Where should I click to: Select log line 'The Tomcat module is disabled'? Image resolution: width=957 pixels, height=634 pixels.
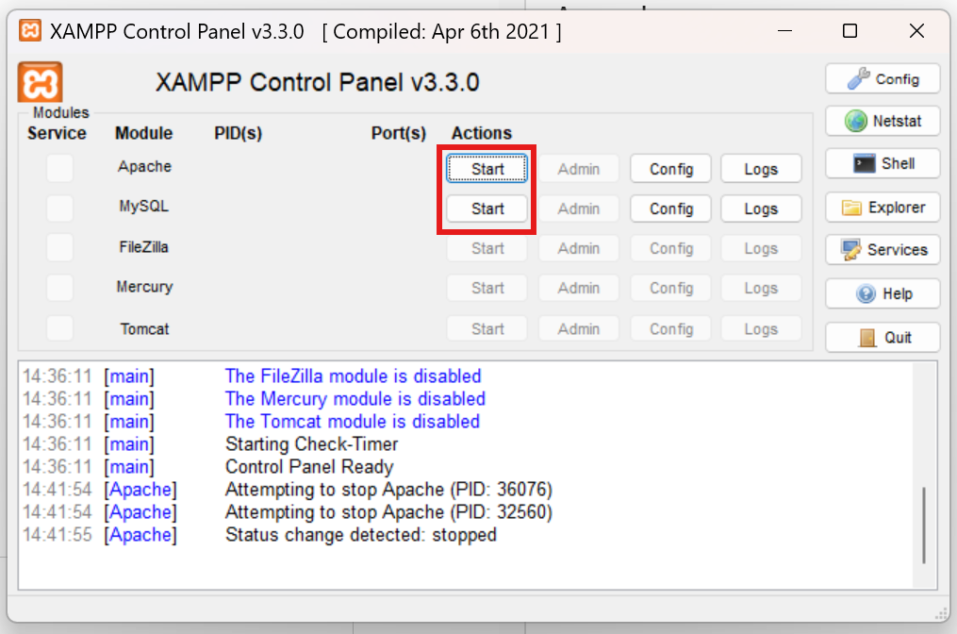click(353, 422)
